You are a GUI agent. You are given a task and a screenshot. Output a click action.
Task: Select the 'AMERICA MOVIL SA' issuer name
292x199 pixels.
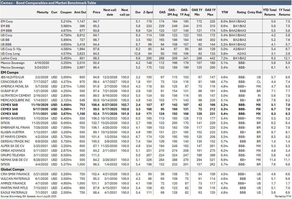point(15,86)
